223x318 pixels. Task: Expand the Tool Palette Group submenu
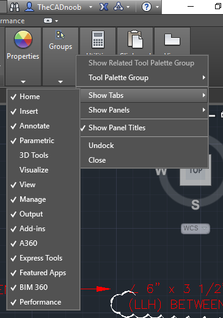tap(142, 78)
